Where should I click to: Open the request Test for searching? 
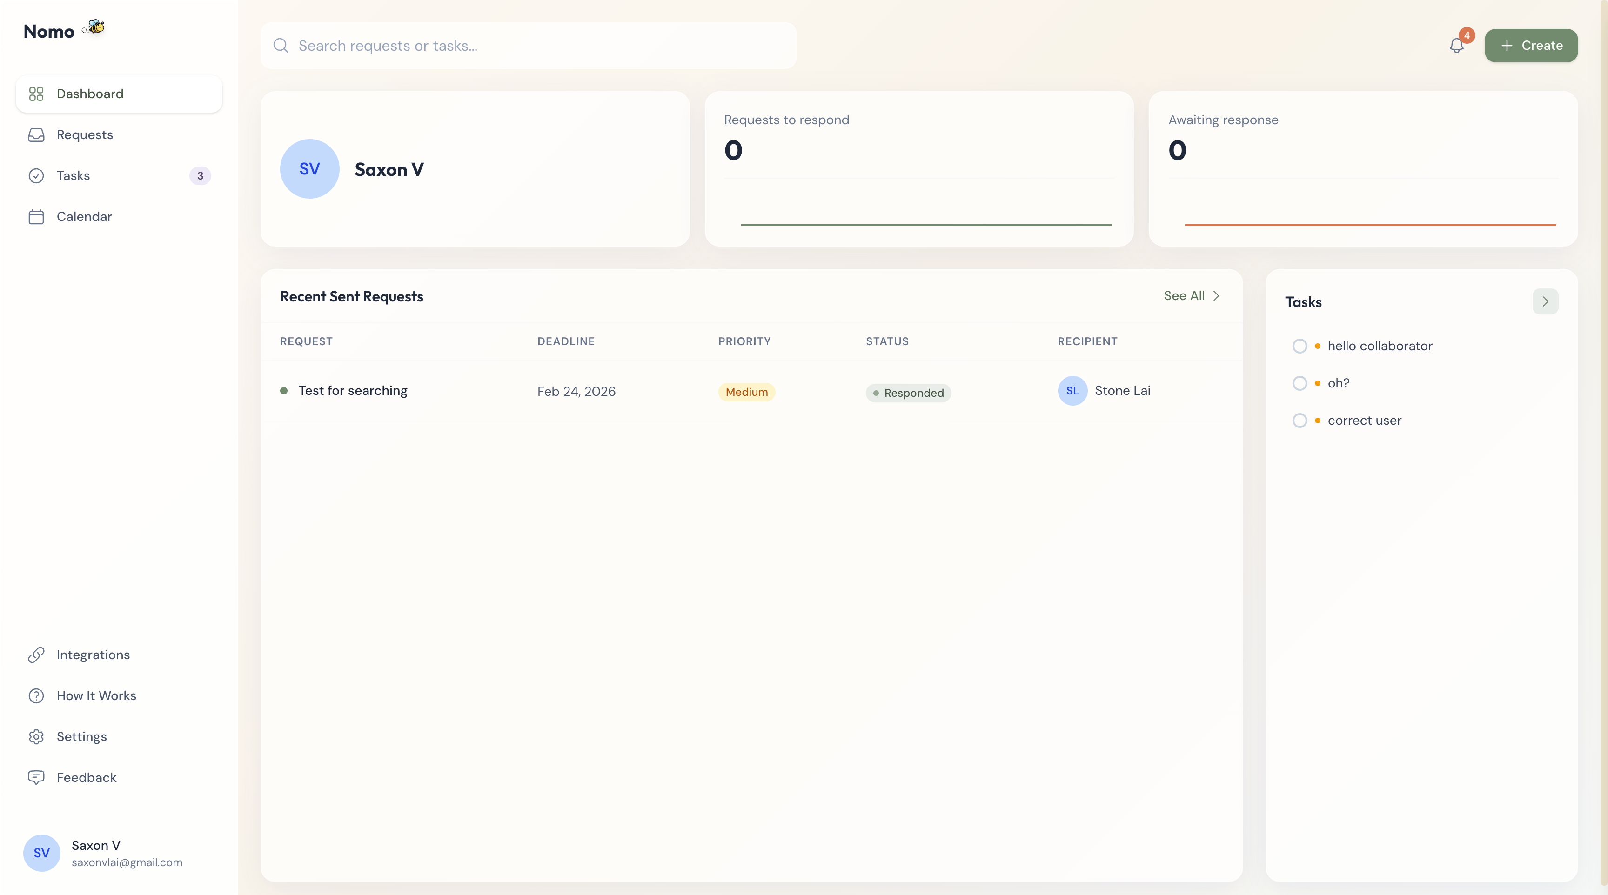click(x=353, y=391)
